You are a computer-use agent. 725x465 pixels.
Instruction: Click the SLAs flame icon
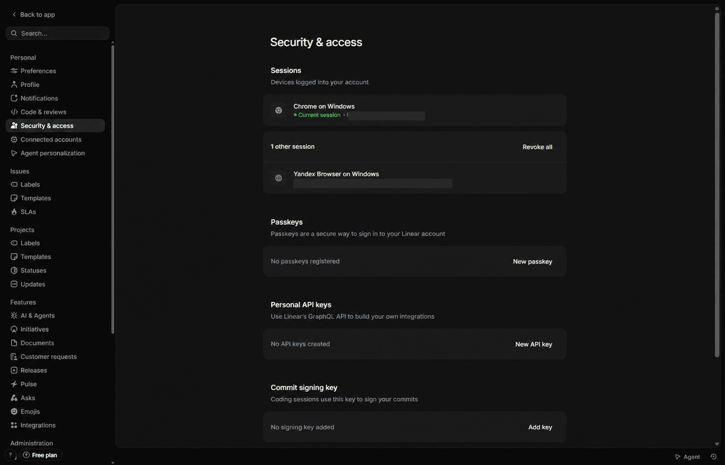pyautogui.click(x=14, y=212)
